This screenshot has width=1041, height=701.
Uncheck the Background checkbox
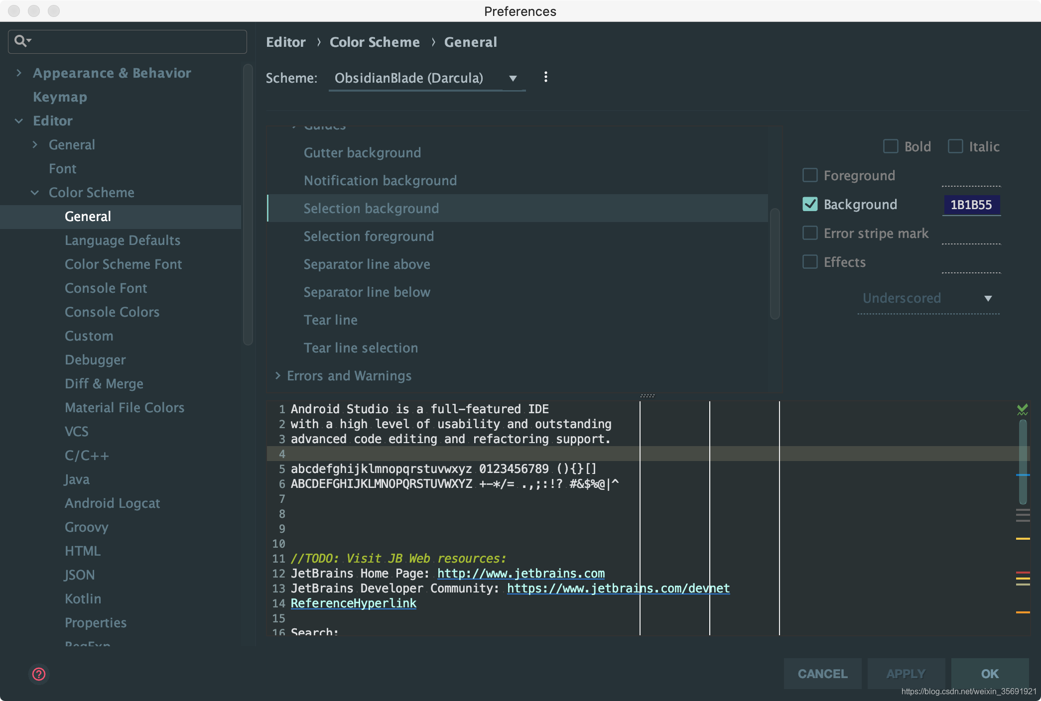(809, 204)
